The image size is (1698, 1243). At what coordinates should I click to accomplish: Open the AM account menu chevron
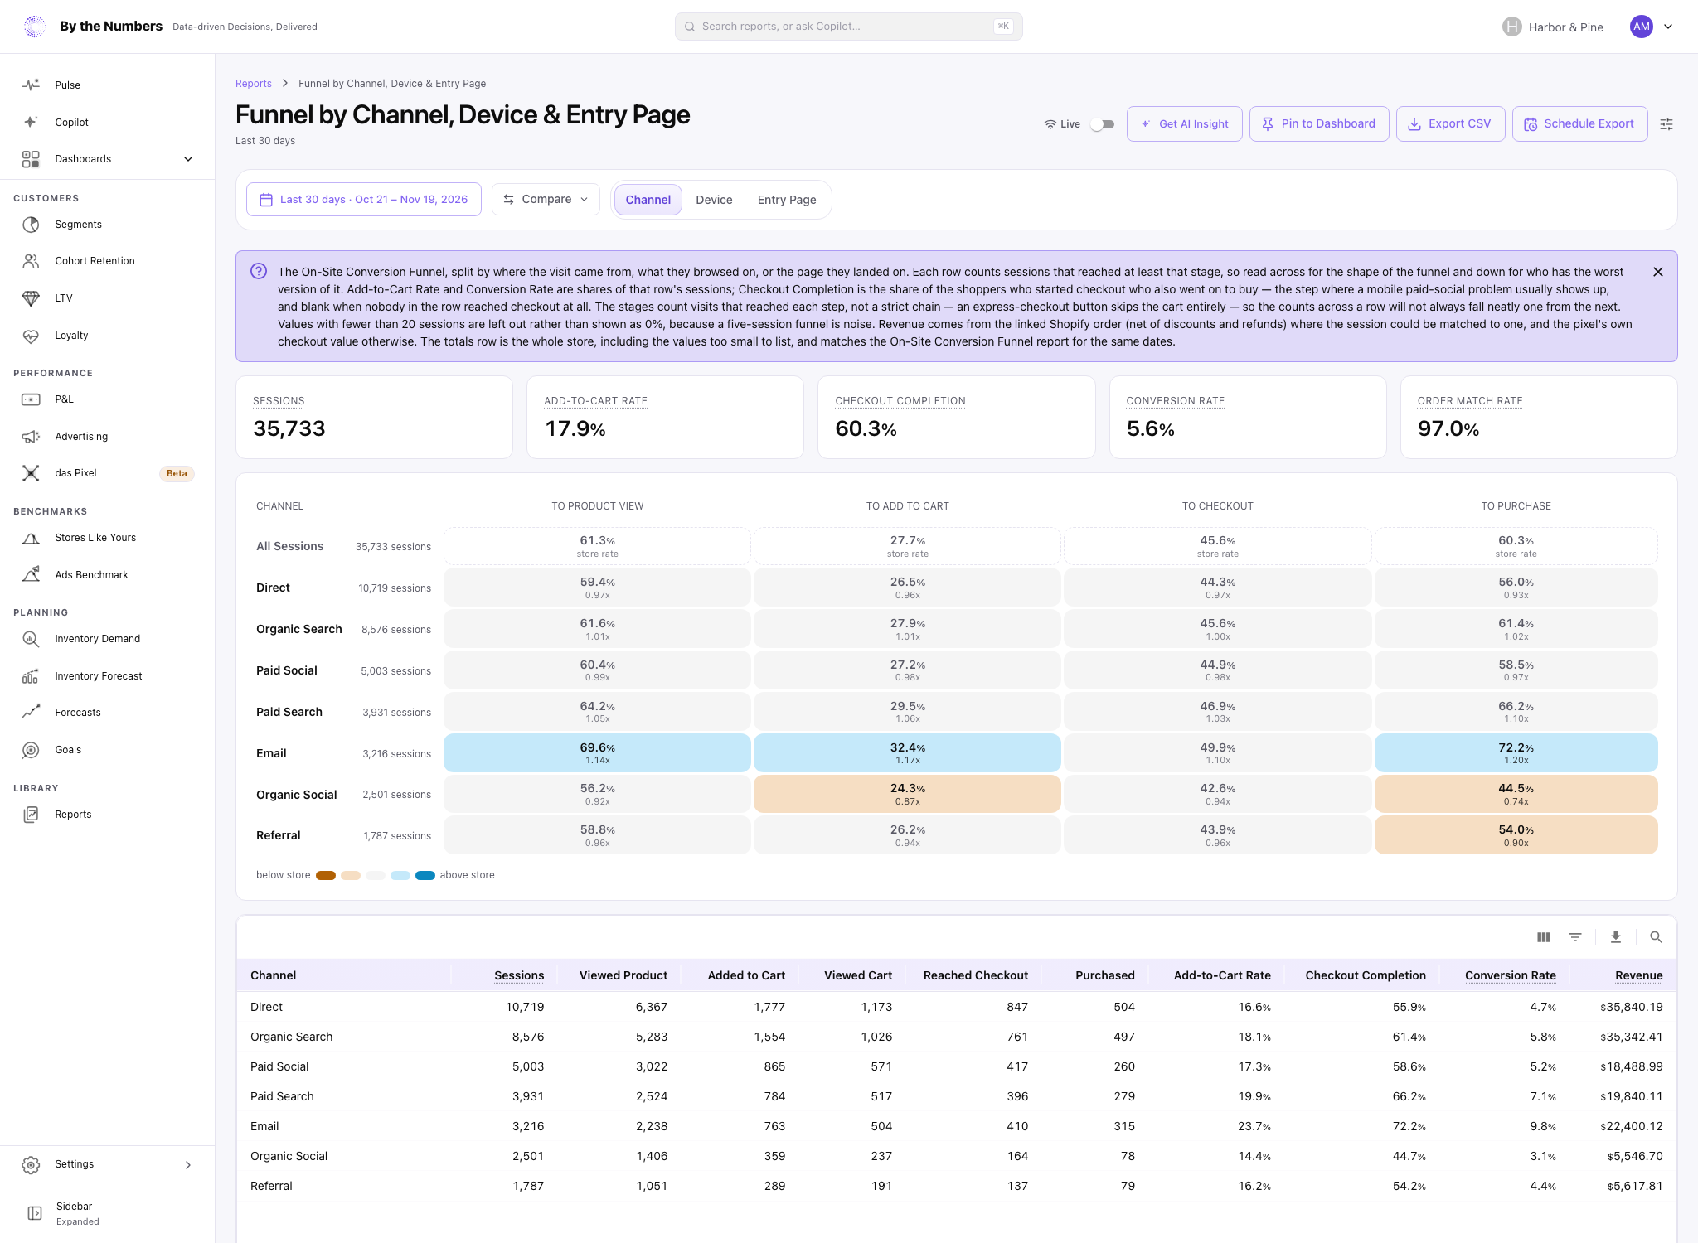pos(1668,27)
